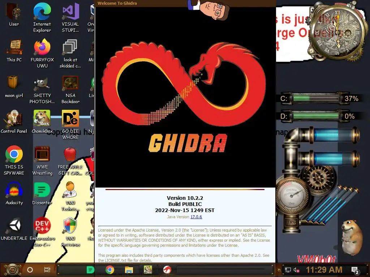This screenshot has width=370, height=277.
Task: Click the '2022-Nov-15 1249 EST' build date
Action: (185, 210)
